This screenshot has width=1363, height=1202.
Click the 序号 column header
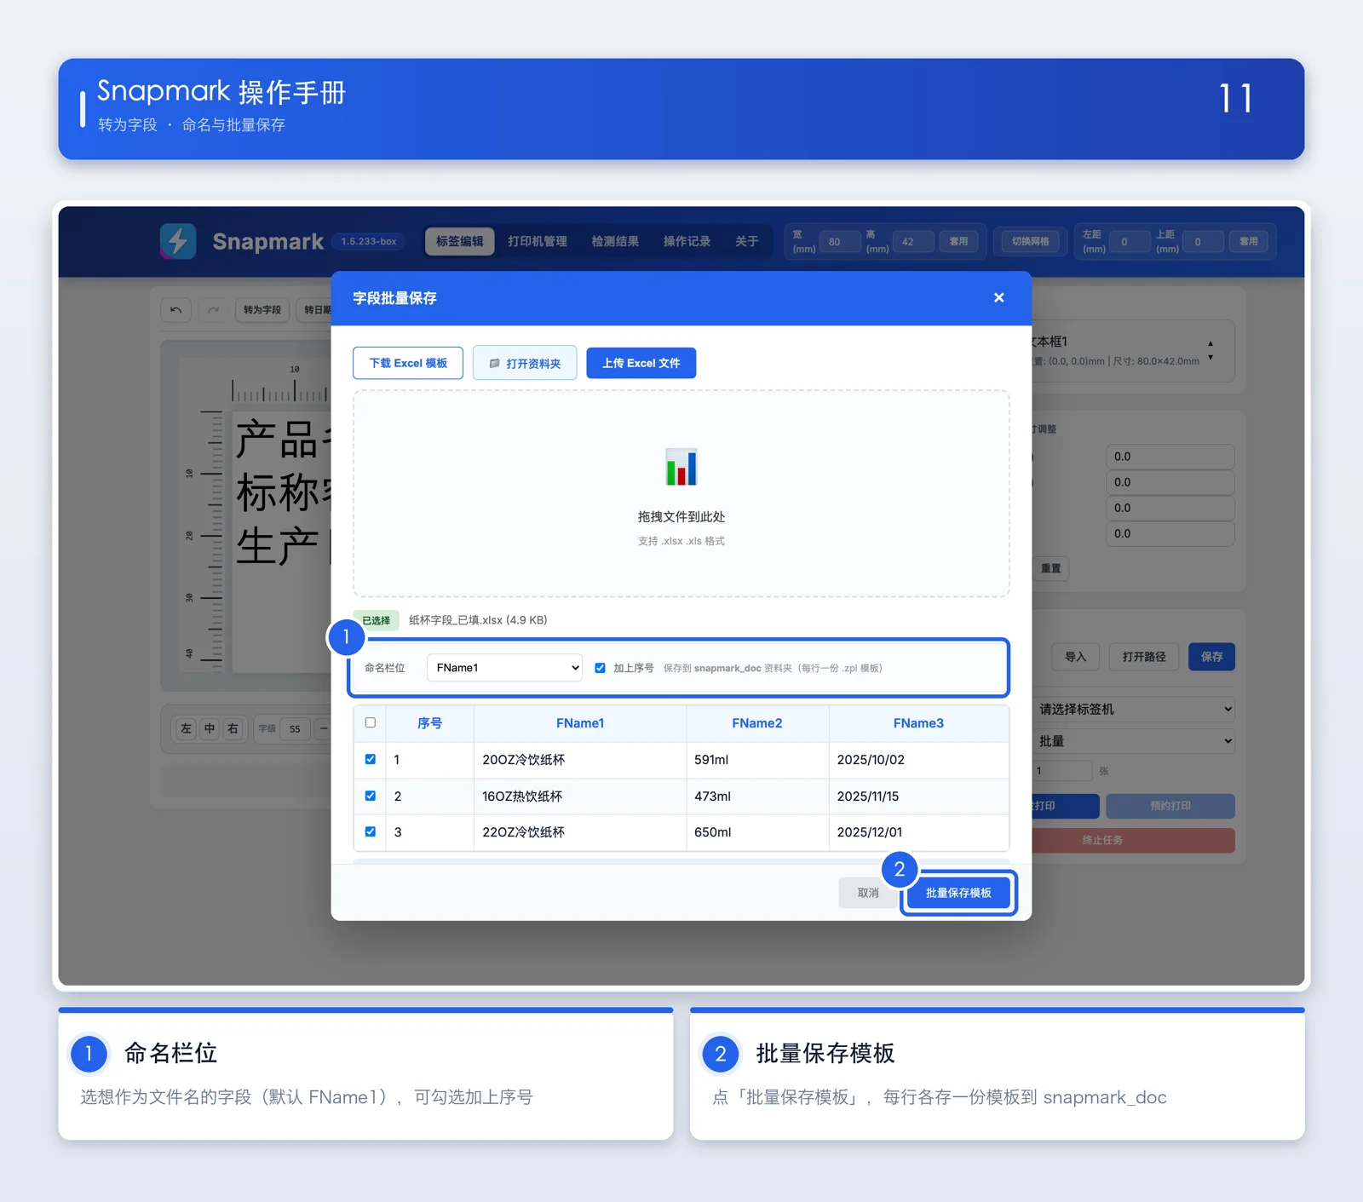(429, 722)
